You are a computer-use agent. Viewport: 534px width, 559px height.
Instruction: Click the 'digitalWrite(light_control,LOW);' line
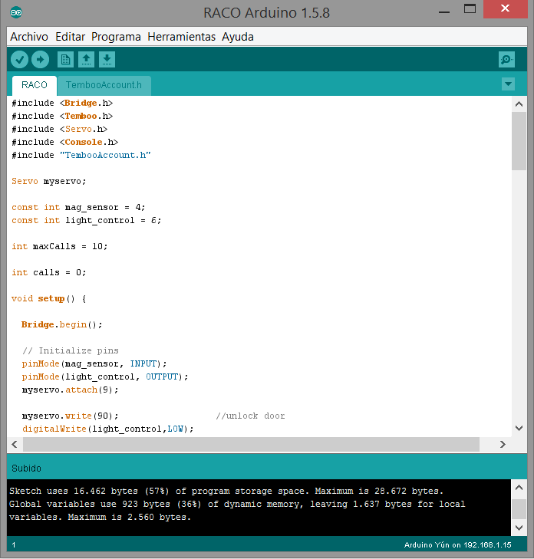pyautogui.click(x=107, y=429)
